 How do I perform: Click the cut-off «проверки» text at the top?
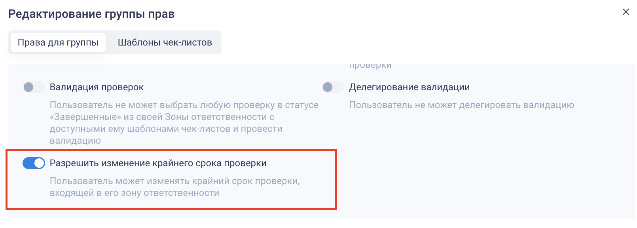[370, 66]
